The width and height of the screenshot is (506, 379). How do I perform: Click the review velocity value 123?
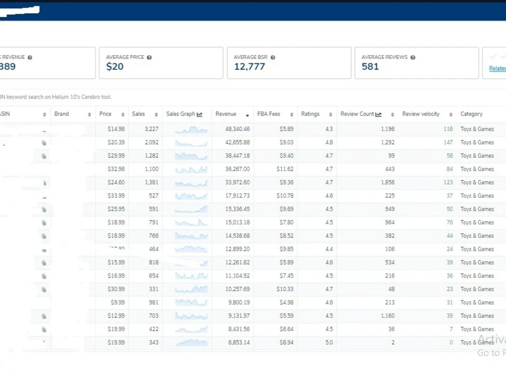pyautogui.click(x=448, y=182)
